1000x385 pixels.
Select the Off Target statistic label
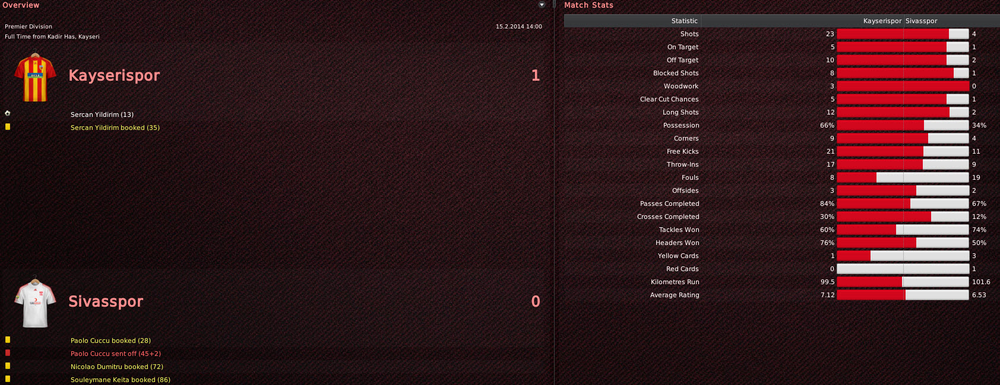pos(683,60)
